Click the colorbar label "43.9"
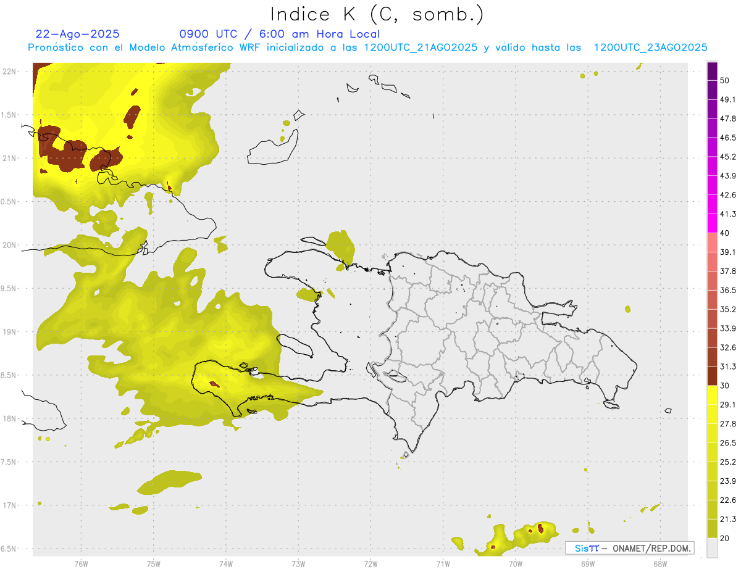Screen dimensions: 741x572 [x=728, y=176]
